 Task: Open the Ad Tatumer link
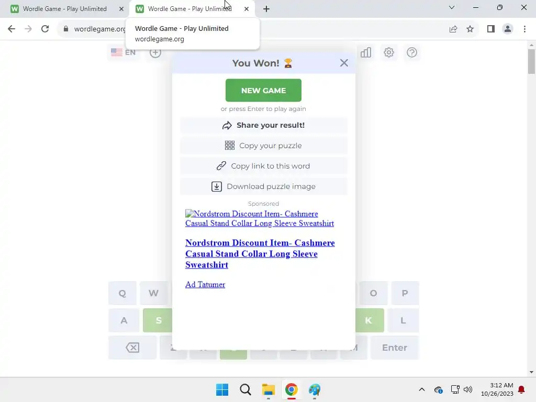[x=205, y=284]
